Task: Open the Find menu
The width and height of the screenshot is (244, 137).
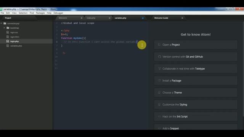Action: pos(32,13)
